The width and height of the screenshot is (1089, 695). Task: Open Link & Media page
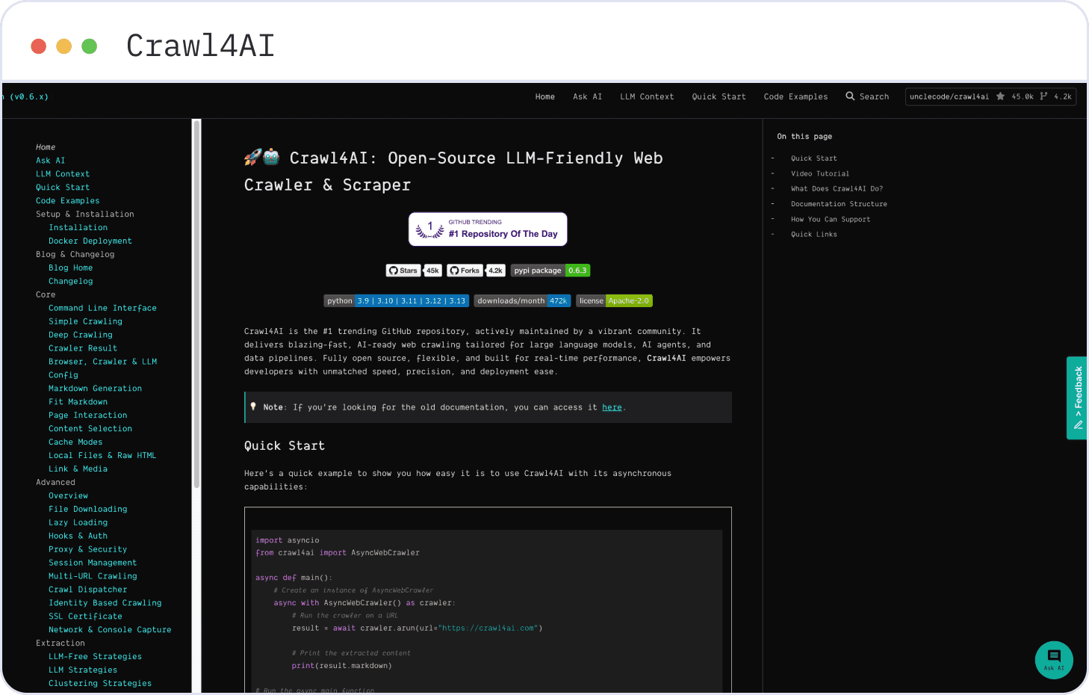[78, 469]
